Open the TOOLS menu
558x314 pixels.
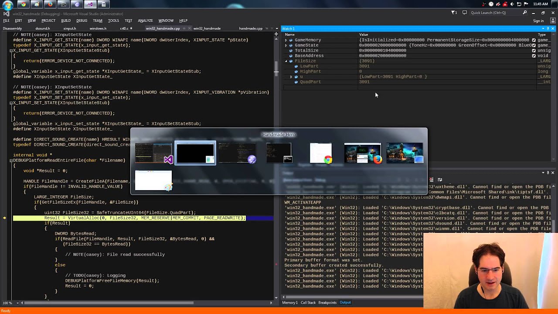(113, 20)
